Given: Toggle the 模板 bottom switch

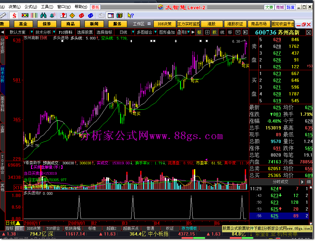Looking at the screenshot, I should point(19,228).
